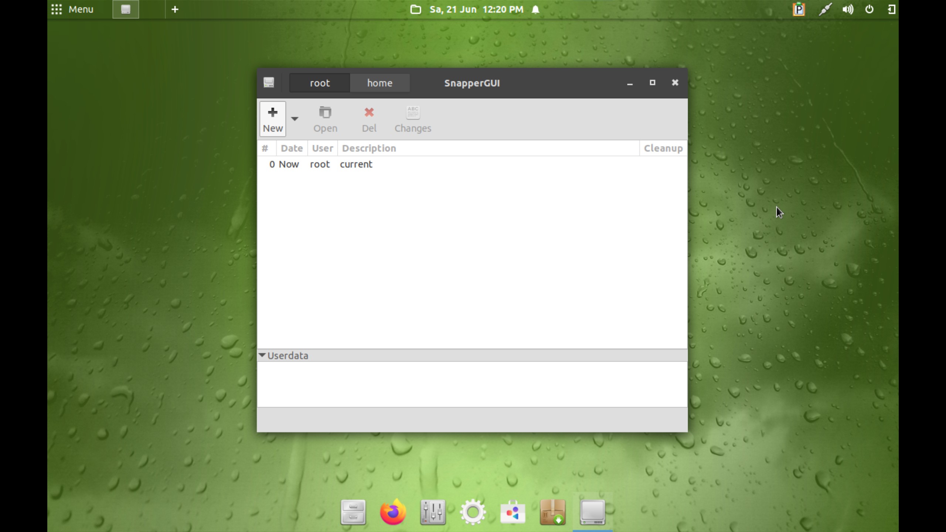Click the P tray indicator icon
This screenshot has width=946, height=532.
[799, 9]
